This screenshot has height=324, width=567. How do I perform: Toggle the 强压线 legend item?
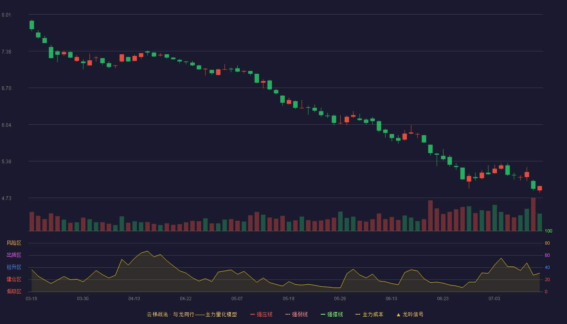261,314
